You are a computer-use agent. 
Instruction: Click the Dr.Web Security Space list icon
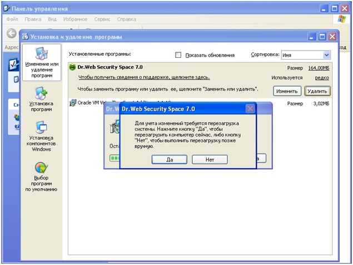72,67
